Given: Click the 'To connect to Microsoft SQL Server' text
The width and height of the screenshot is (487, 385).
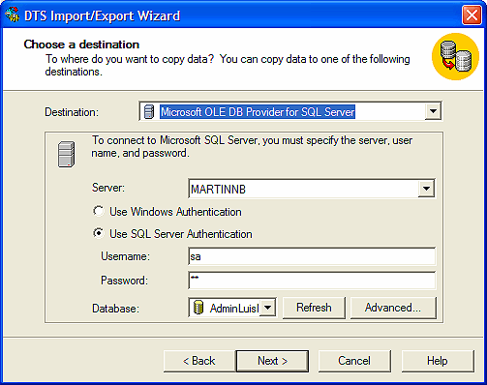Looking at the screenshot, I should (x=252, y=147).
